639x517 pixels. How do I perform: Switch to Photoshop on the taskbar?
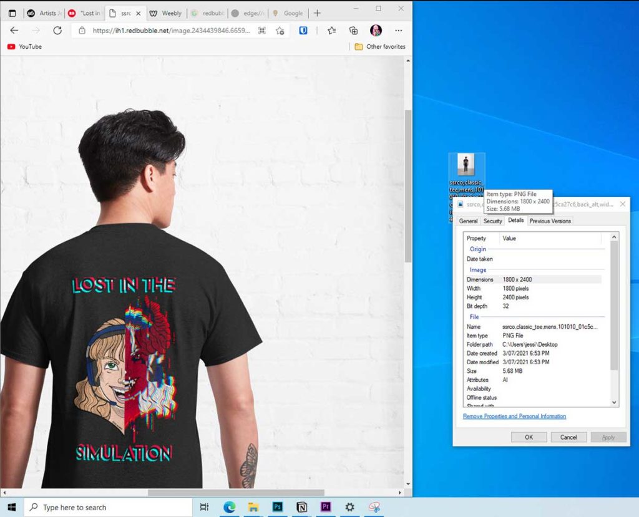[x=278, y=507]
